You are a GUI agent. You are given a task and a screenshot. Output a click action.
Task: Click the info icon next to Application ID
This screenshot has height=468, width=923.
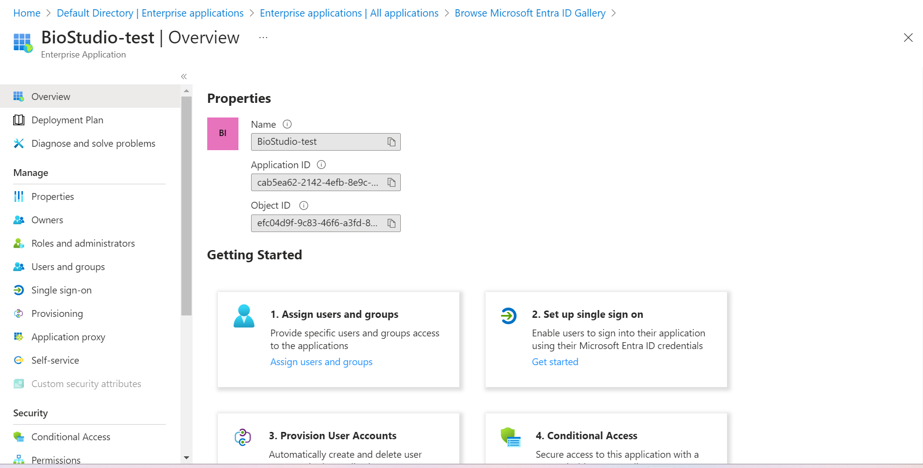(321, 165)
